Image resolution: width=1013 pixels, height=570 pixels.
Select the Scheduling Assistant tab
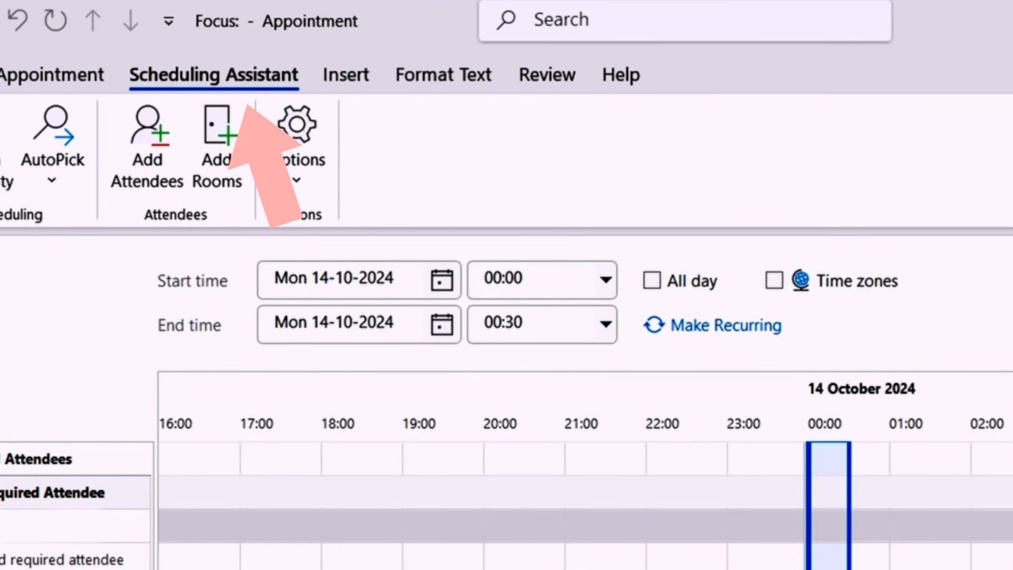(214, 74)
